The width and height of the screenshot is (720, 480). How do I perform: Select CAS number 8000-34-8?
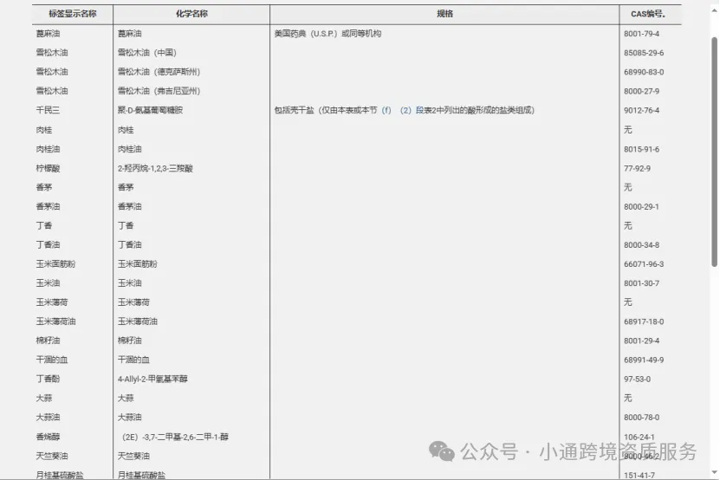[641, 245]
